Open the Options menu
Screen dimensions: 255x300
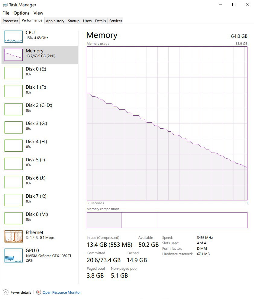(x=21, y=13)
